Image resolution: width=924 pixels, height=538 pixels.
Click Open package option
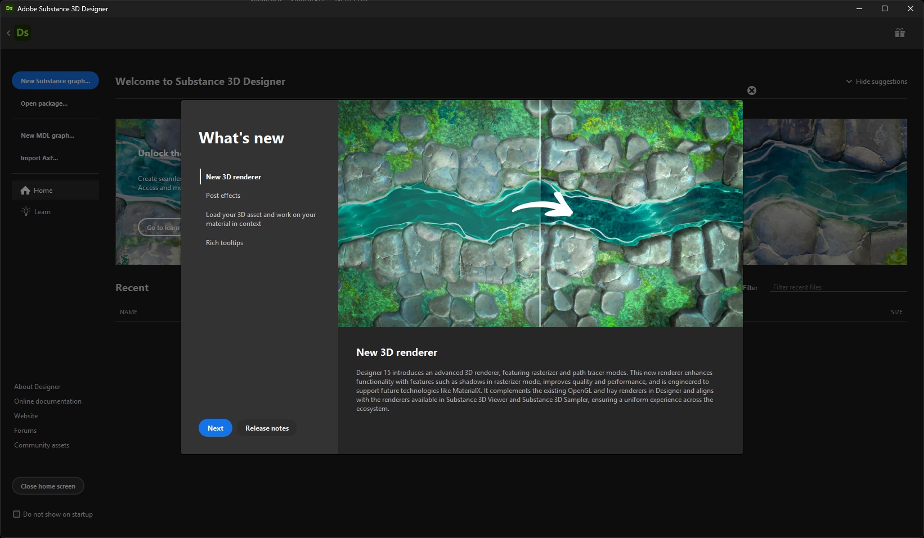44,103
